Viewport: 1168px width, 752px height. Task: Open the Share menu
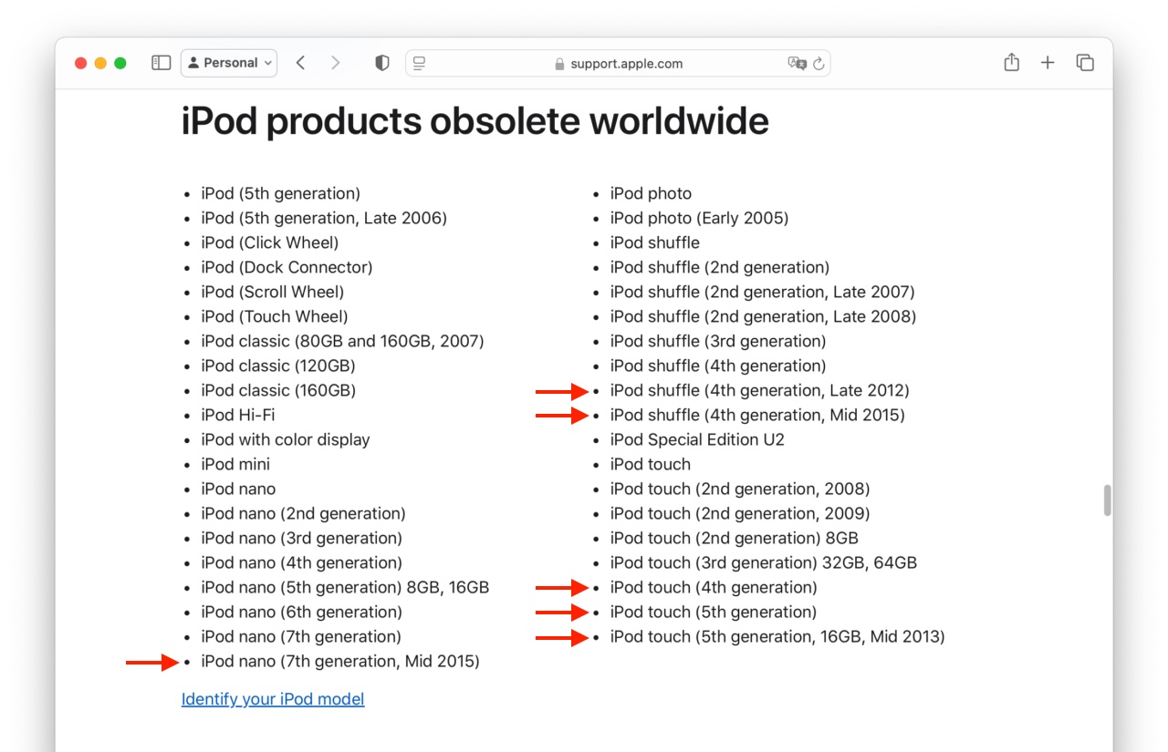[1011, 63]
